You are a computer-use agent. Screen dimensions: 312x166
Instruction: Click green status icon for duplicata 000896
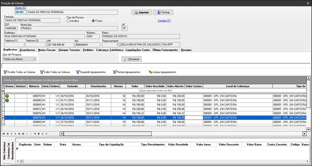pos(7,100)
